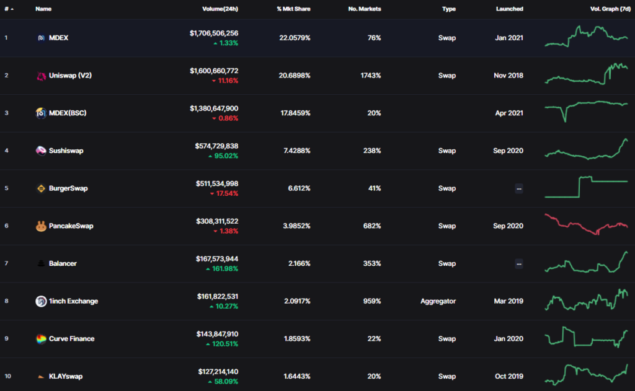Click Balancer 161.98% volume change
This screenshot has width=635, height=391.
tap(222, 269)
